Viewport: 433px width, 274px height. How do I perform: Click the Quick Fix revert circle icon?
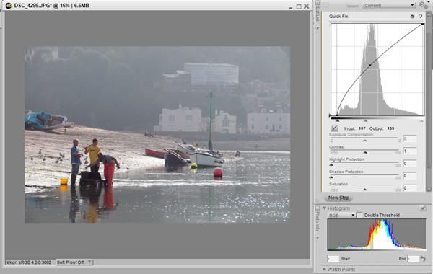click(412, 17)
